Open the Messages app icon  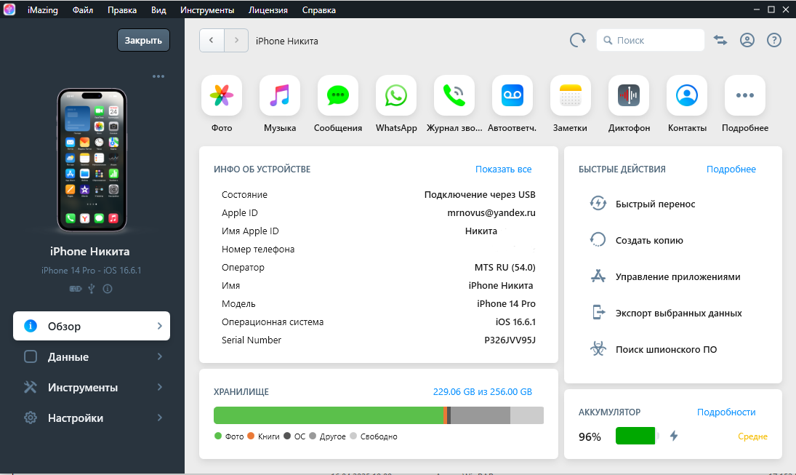coord(338,95)
